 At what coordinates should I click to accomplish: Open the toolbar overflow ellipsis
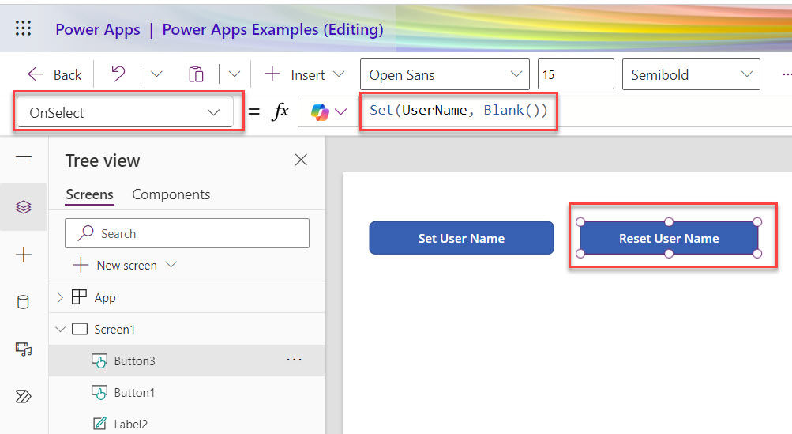tap(786, 74)
